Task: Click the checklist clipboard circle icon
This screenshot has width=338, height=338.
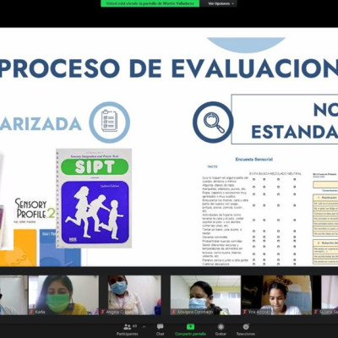Action: (110, 123)
